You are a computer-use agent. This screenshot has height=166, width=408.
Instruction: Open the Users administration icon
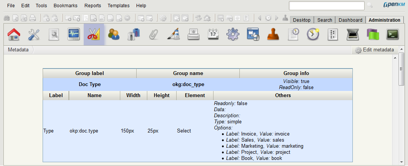pyautogui.click(x=114, y=34)
